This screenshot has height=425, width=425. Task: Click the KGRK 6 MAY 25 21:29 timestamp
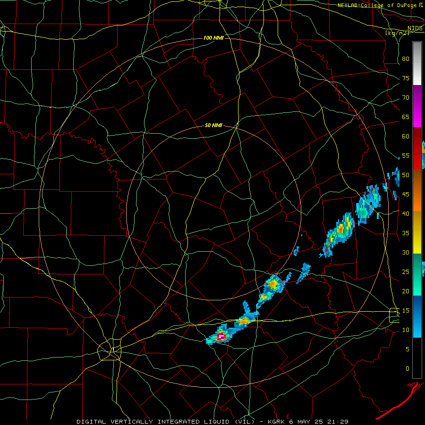(x=308, y=422)
